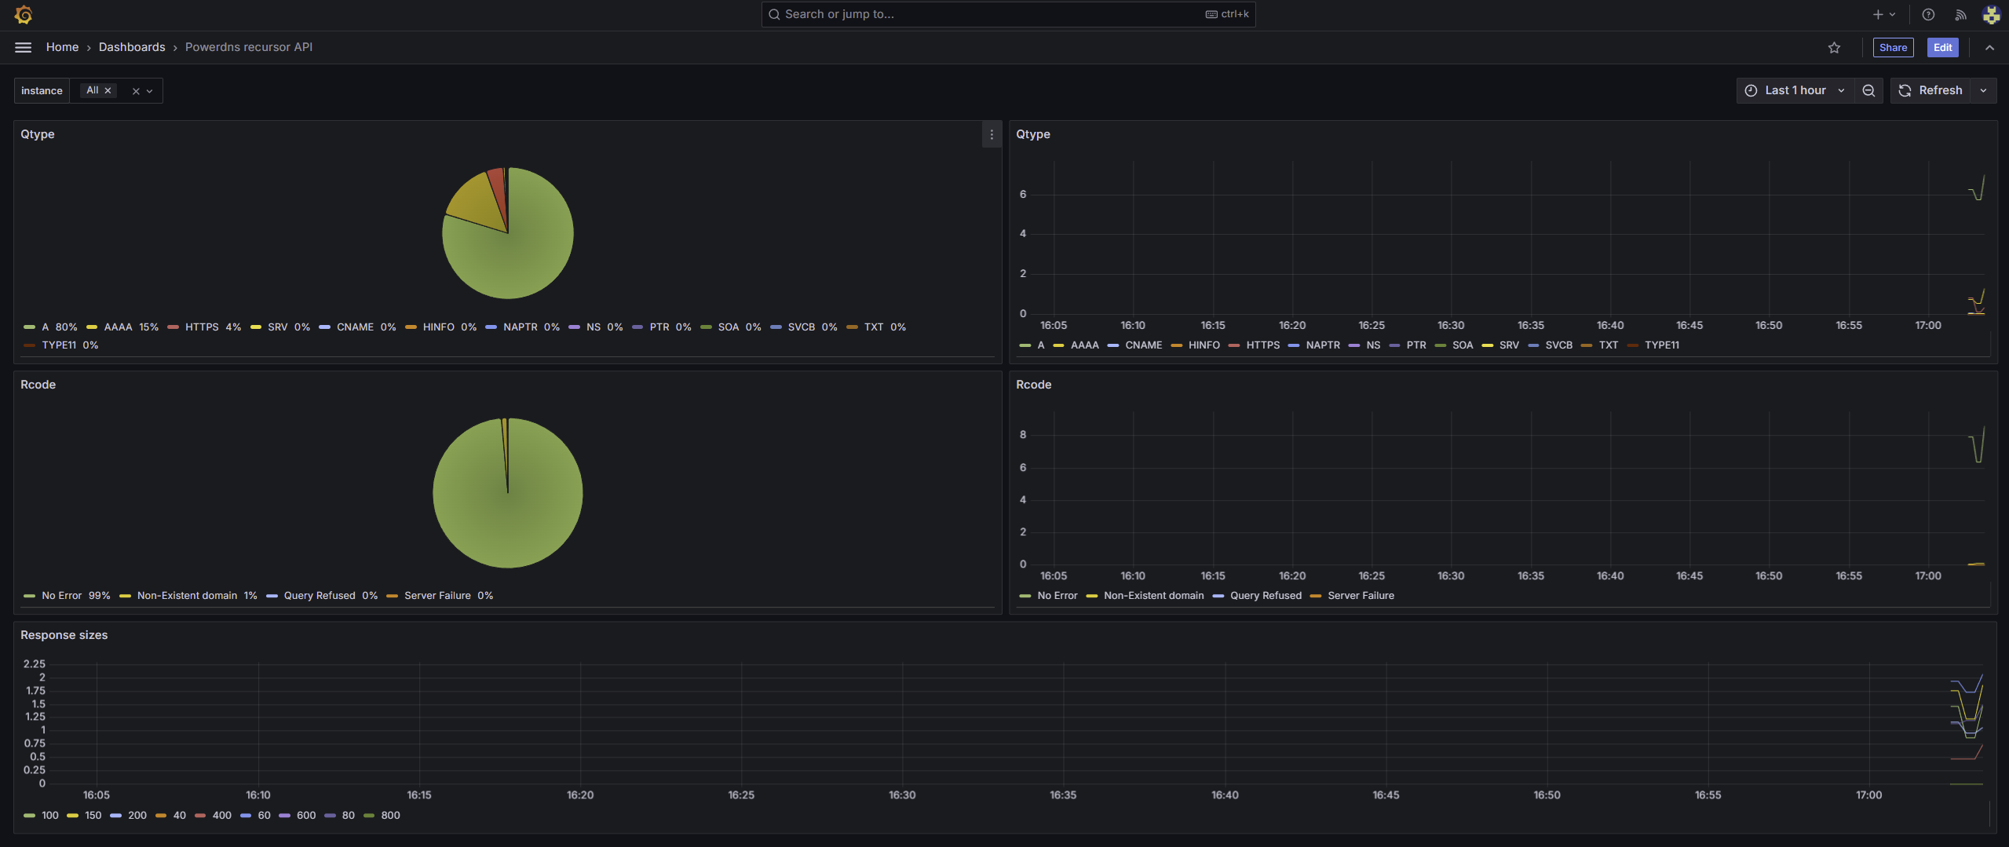Click the zoom out time range icon
The height and width of the screenshot is (847, 2009).
[x=1868, y=91]
